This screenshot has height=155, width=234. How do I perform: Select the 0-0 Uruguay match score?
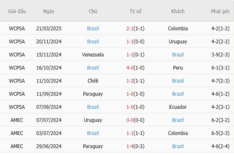(130, 120)
